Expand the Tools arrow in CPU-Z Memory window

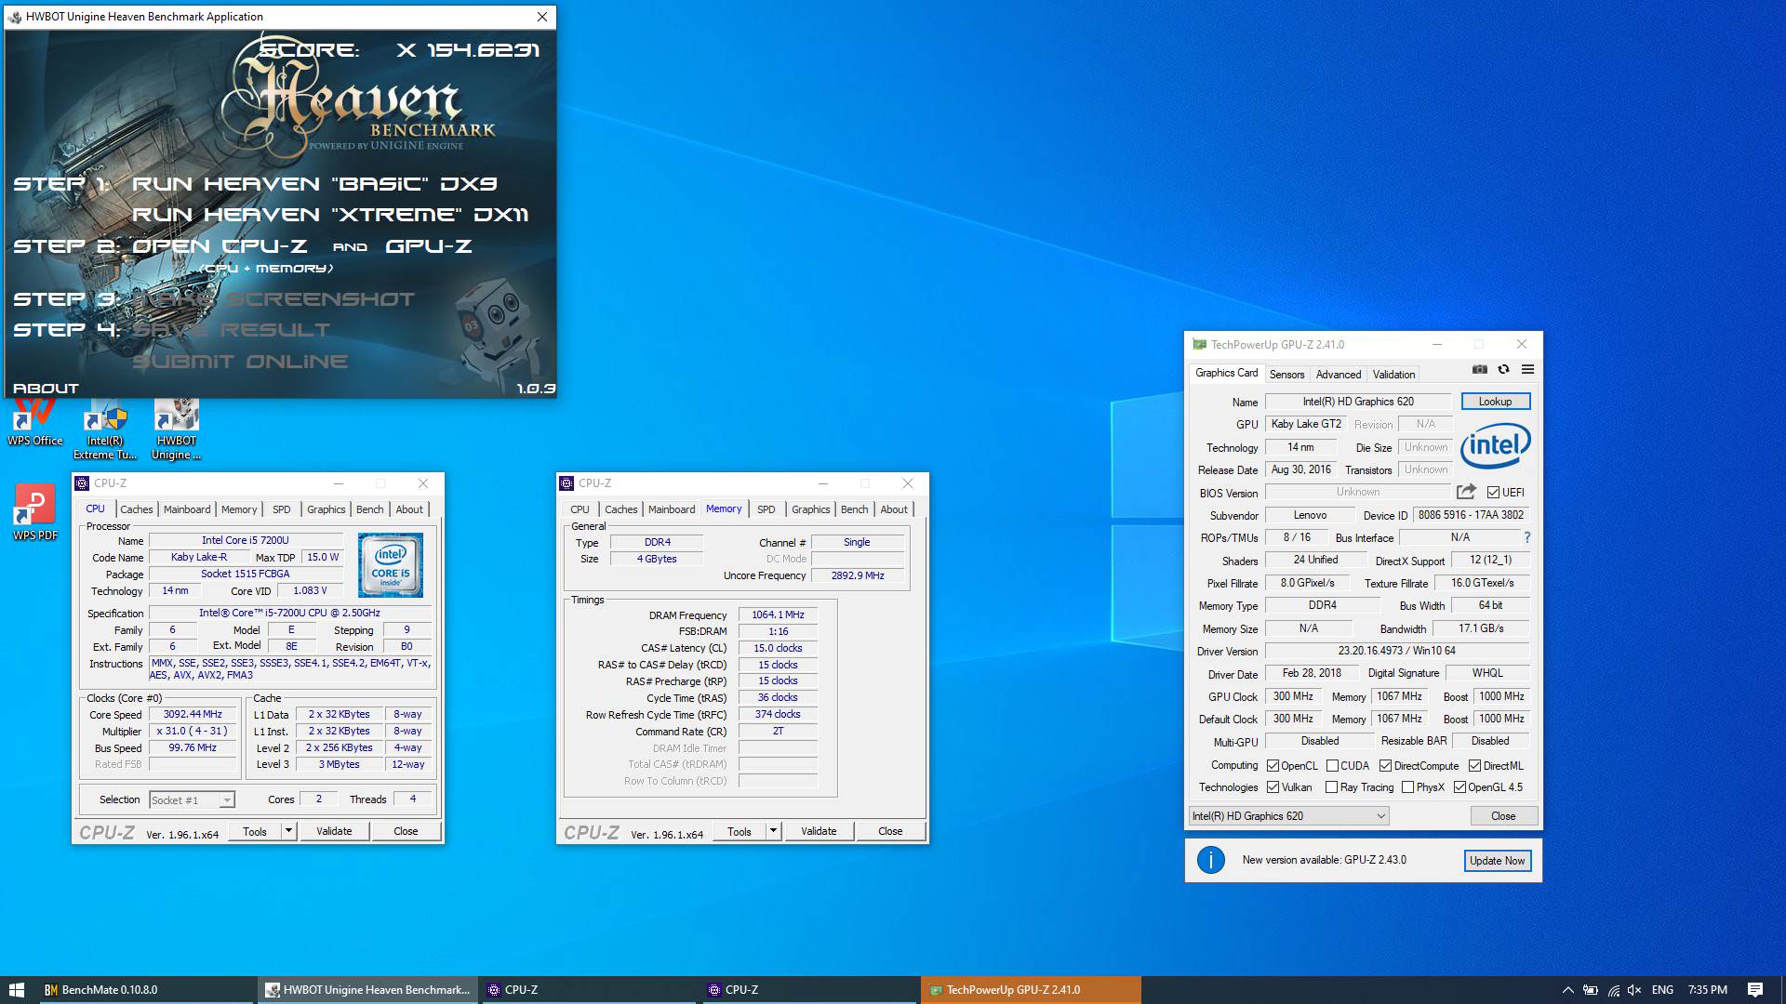(x=773, y=831)
